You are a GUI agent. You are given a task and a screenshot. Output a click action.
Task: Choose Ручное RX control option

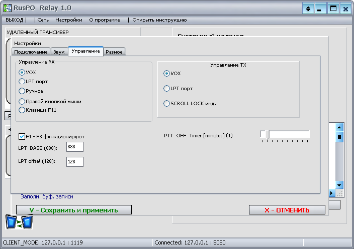point(22,91)
